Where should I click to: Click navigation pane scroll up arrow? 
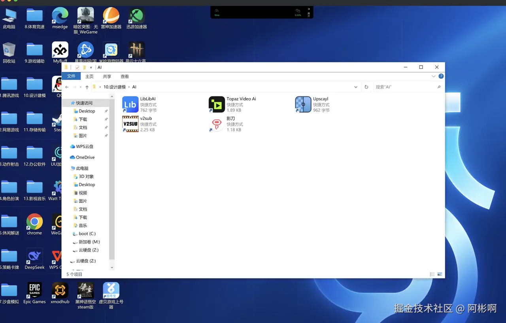[112, 96]
